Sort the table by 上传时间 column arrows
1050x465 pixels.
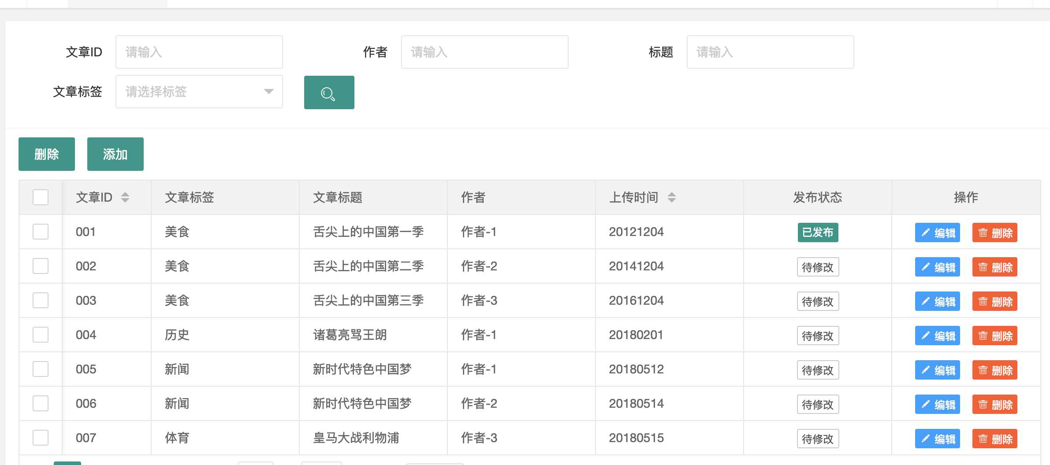pyautogui.click(x=671, y=197)
